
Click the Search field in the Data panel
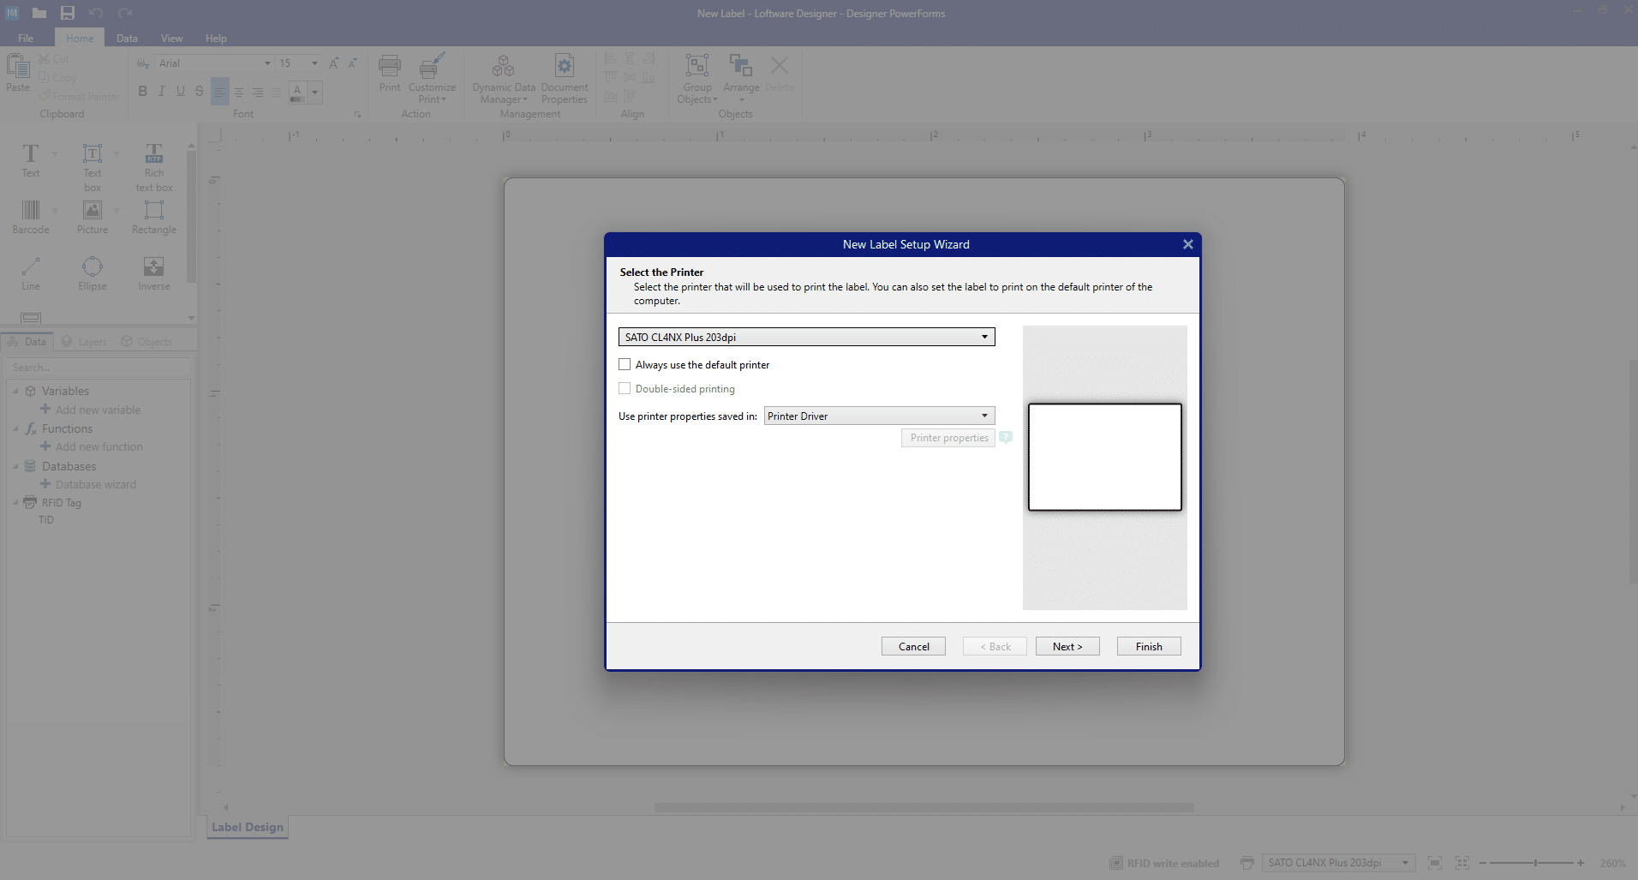[x=98, y=367]
